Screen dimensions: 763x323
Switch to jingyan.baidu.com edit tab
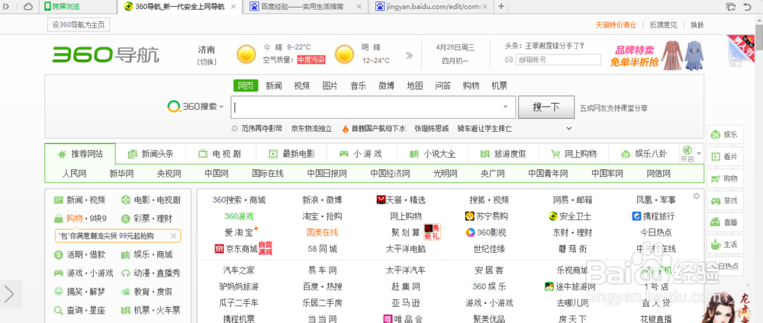pyautogui.click(x=431, y=7)
